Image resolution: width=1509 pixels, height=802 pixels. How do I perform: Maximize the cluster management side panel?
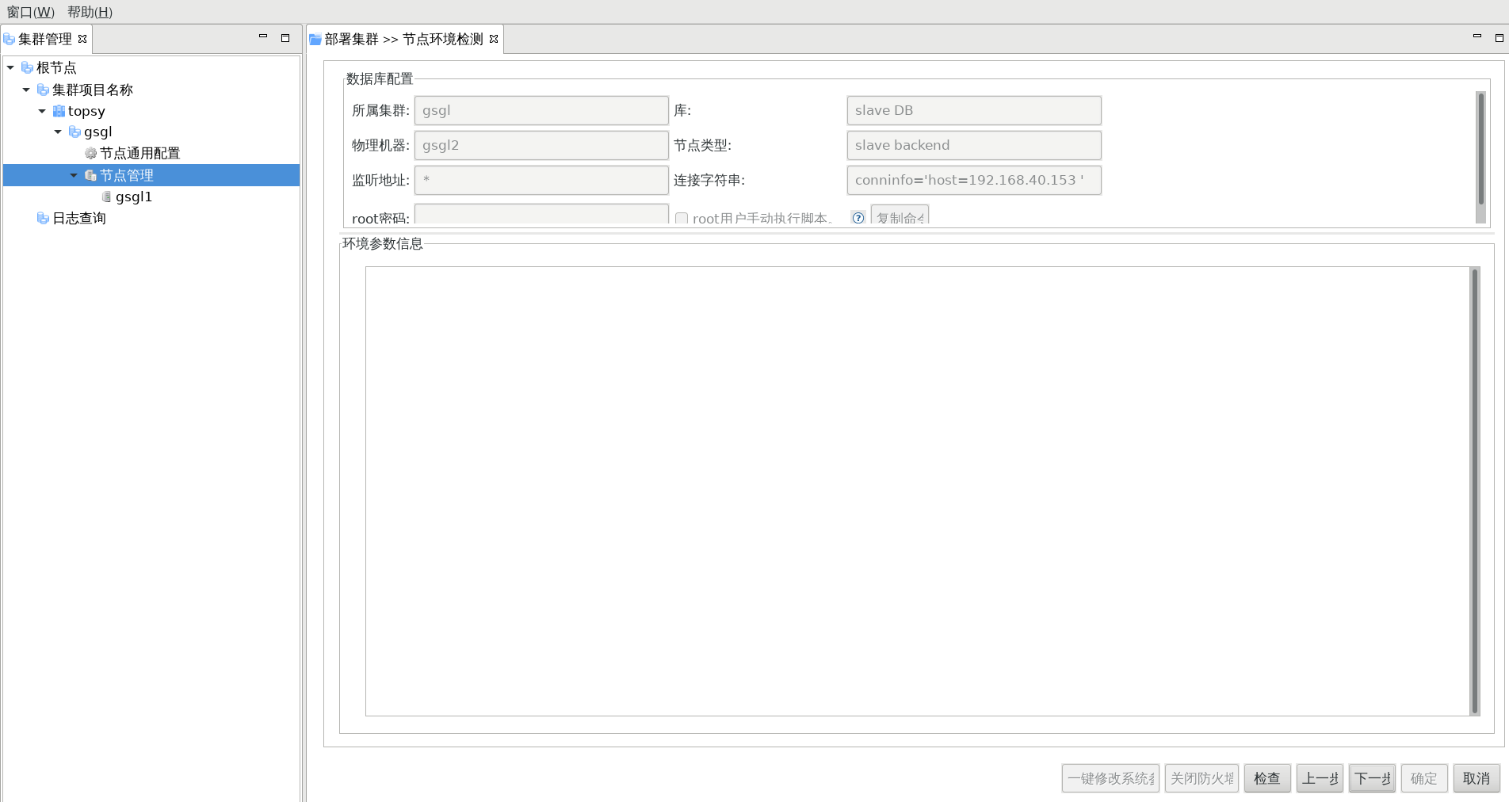pos(285,37)
